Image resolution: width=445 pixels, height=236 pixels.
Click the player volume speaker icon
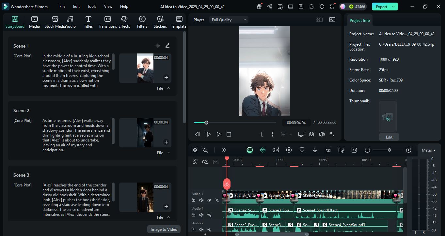coord(322,134)
